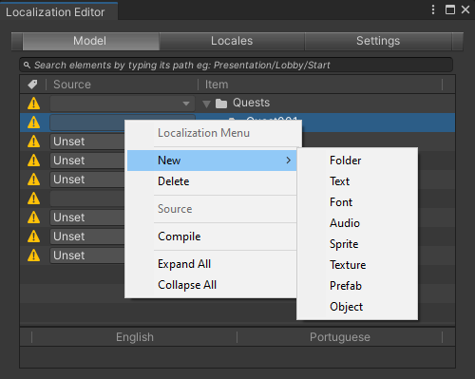
Task: Open the Settings tab
Action: click(x=378, y=41)
